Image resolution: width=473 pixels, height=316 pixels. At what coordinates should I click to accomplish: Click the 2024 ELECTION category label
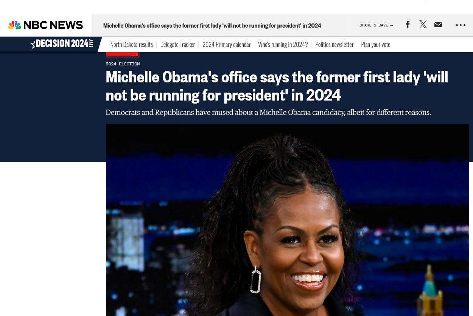pyautogui.click(x=123, y=64)
